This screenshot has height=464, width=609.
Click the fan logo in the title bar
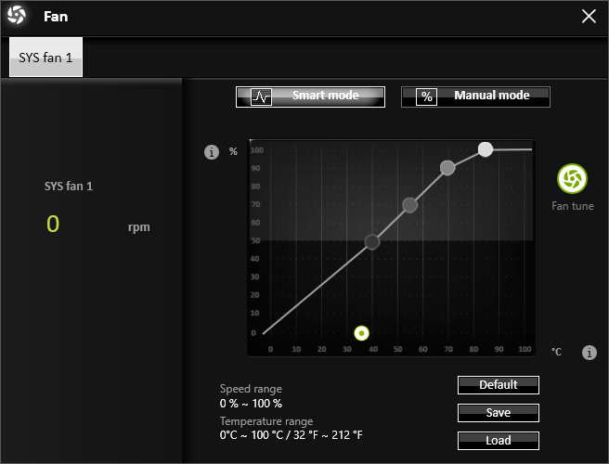(17, 16)
